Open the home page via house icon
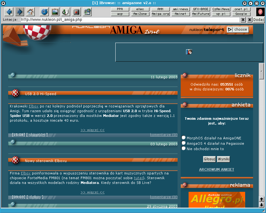Screen dimensions: 266x213 pos(30,12)
